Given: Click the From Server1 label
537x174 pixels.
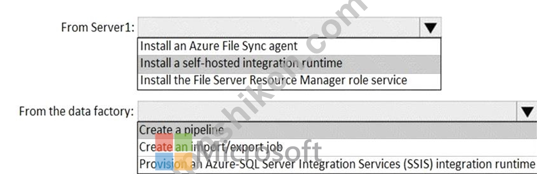Looking at the screenshot, I should click(x=98, y=28).
